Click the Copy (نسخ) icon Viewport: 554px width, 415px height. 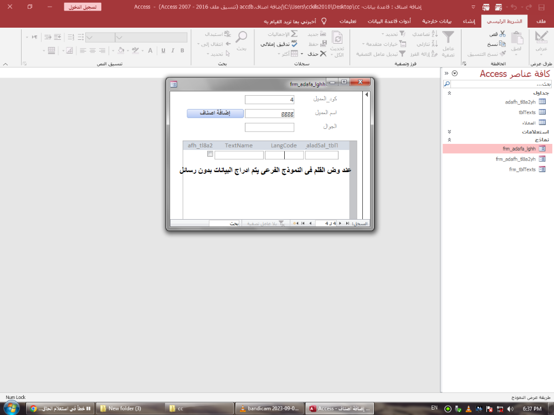(502, 44)
